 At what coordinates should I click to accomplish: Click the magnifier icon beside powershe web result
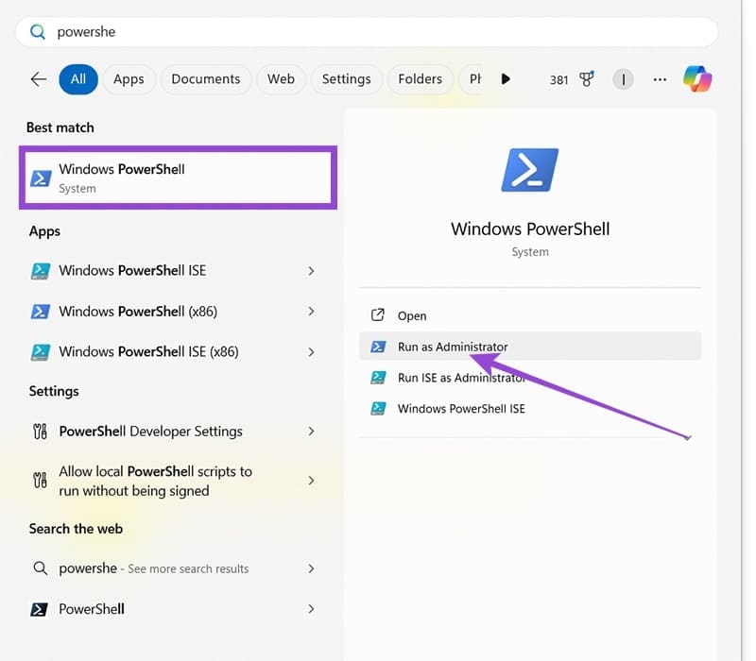pos(40,568)
